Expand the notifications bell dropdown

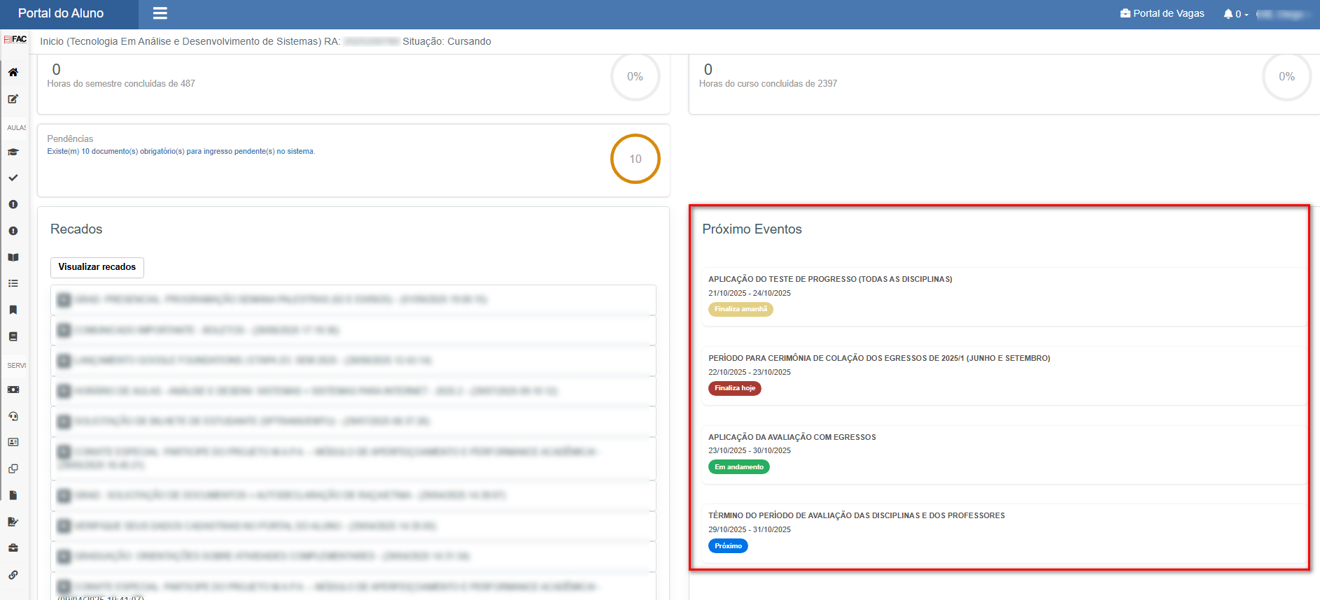1235,14
